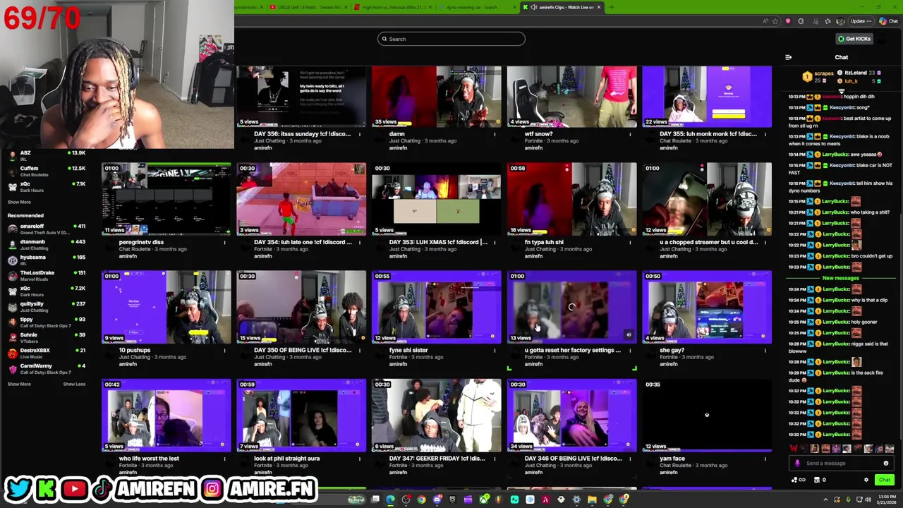The image size is (903, 508).
Task: Select the red W emote above chat input
Action: click(x=794, y=449)
